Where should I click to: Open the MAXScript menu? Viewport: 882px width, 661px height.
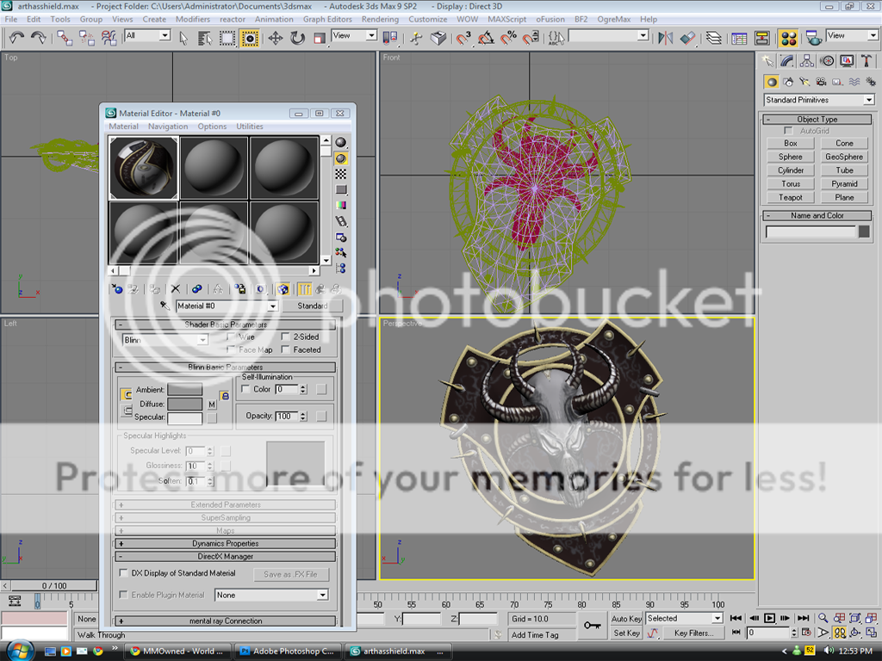[x=506, y=19]
